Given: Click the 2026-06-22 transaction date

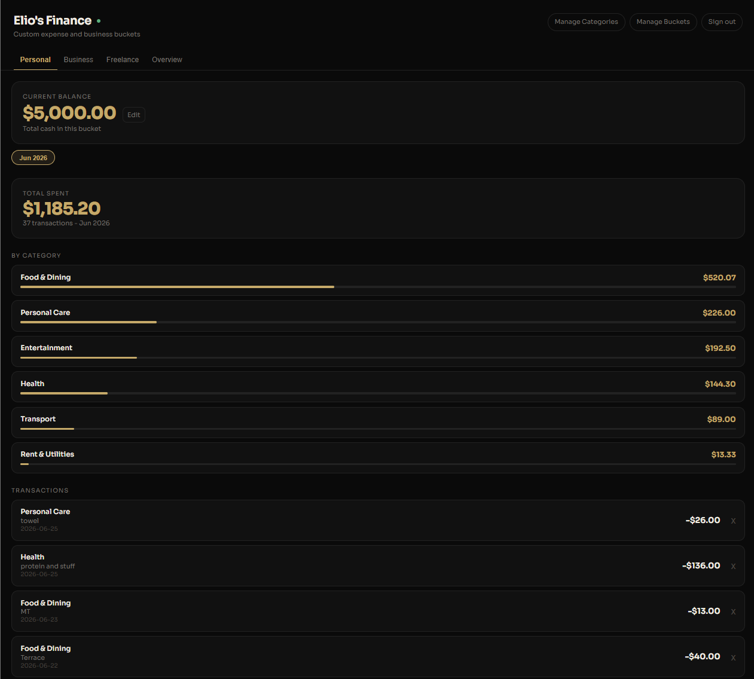Looking at the screenshot, I should click(39, 665).
